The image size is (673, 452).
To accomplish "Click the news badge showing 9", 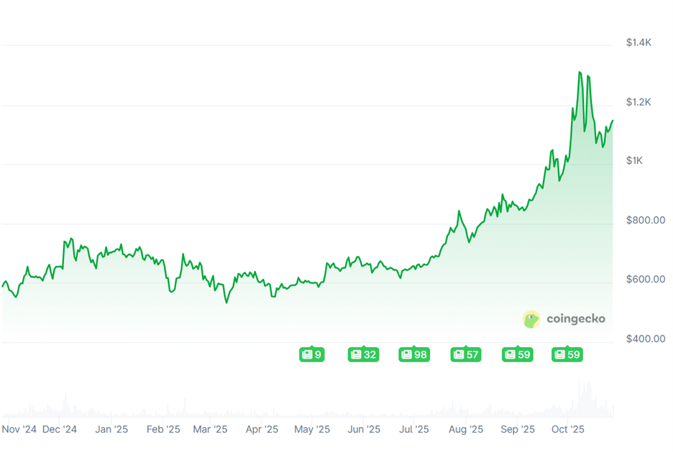I will click(x=311, y=354).
